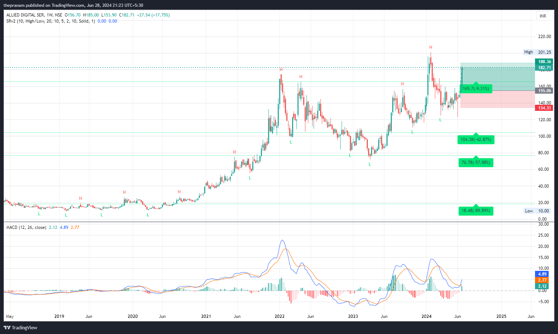This screenshot has width=558, height=334.
Task: Click the -5.00 MACD scale label
Action: pyautogui.click(x=544, y=302)
